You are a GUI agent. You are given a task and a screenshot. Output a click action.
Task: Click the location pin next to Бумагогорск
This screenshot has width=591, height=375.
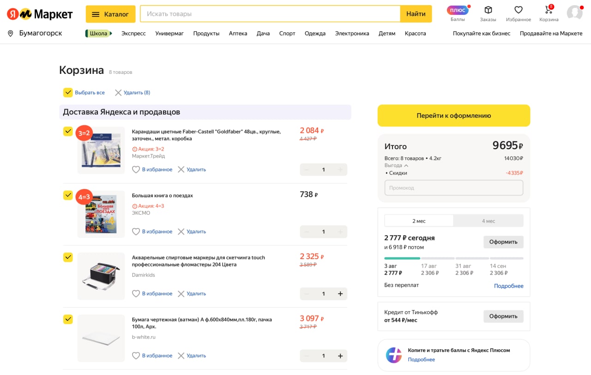(10, 33)
